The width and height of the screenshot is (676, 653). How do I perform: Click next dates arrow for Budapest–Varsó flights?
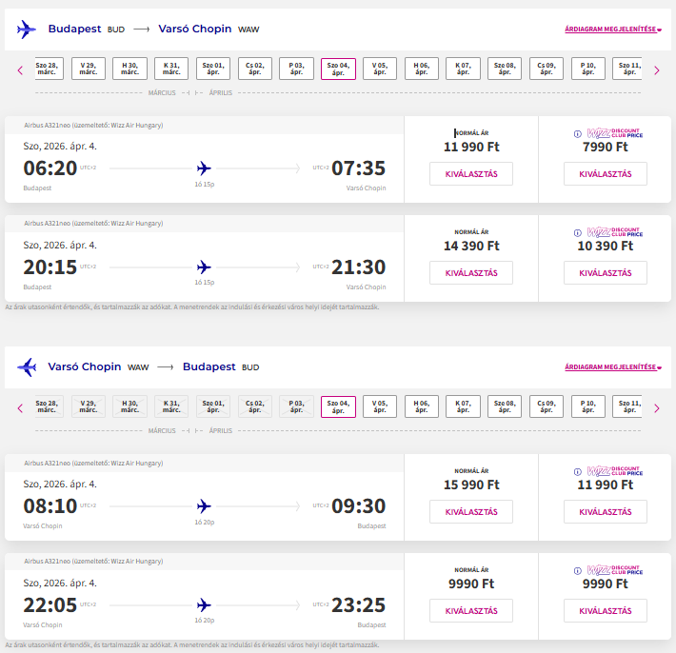pyautogui.click(x=656, y=69)
